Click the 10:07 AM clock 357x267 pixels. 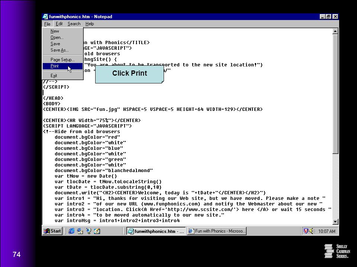tap(327, 231)
